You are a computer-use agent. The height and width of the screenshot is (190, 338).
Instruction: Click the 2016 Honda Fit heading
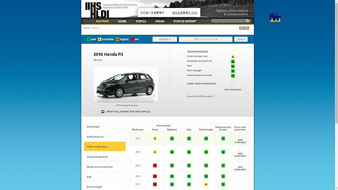pos(108,54)
